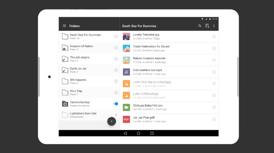The width and height of the screenshot is (274, 153).
Task: Tap the Android home button
Action: [x=139, y=133]
